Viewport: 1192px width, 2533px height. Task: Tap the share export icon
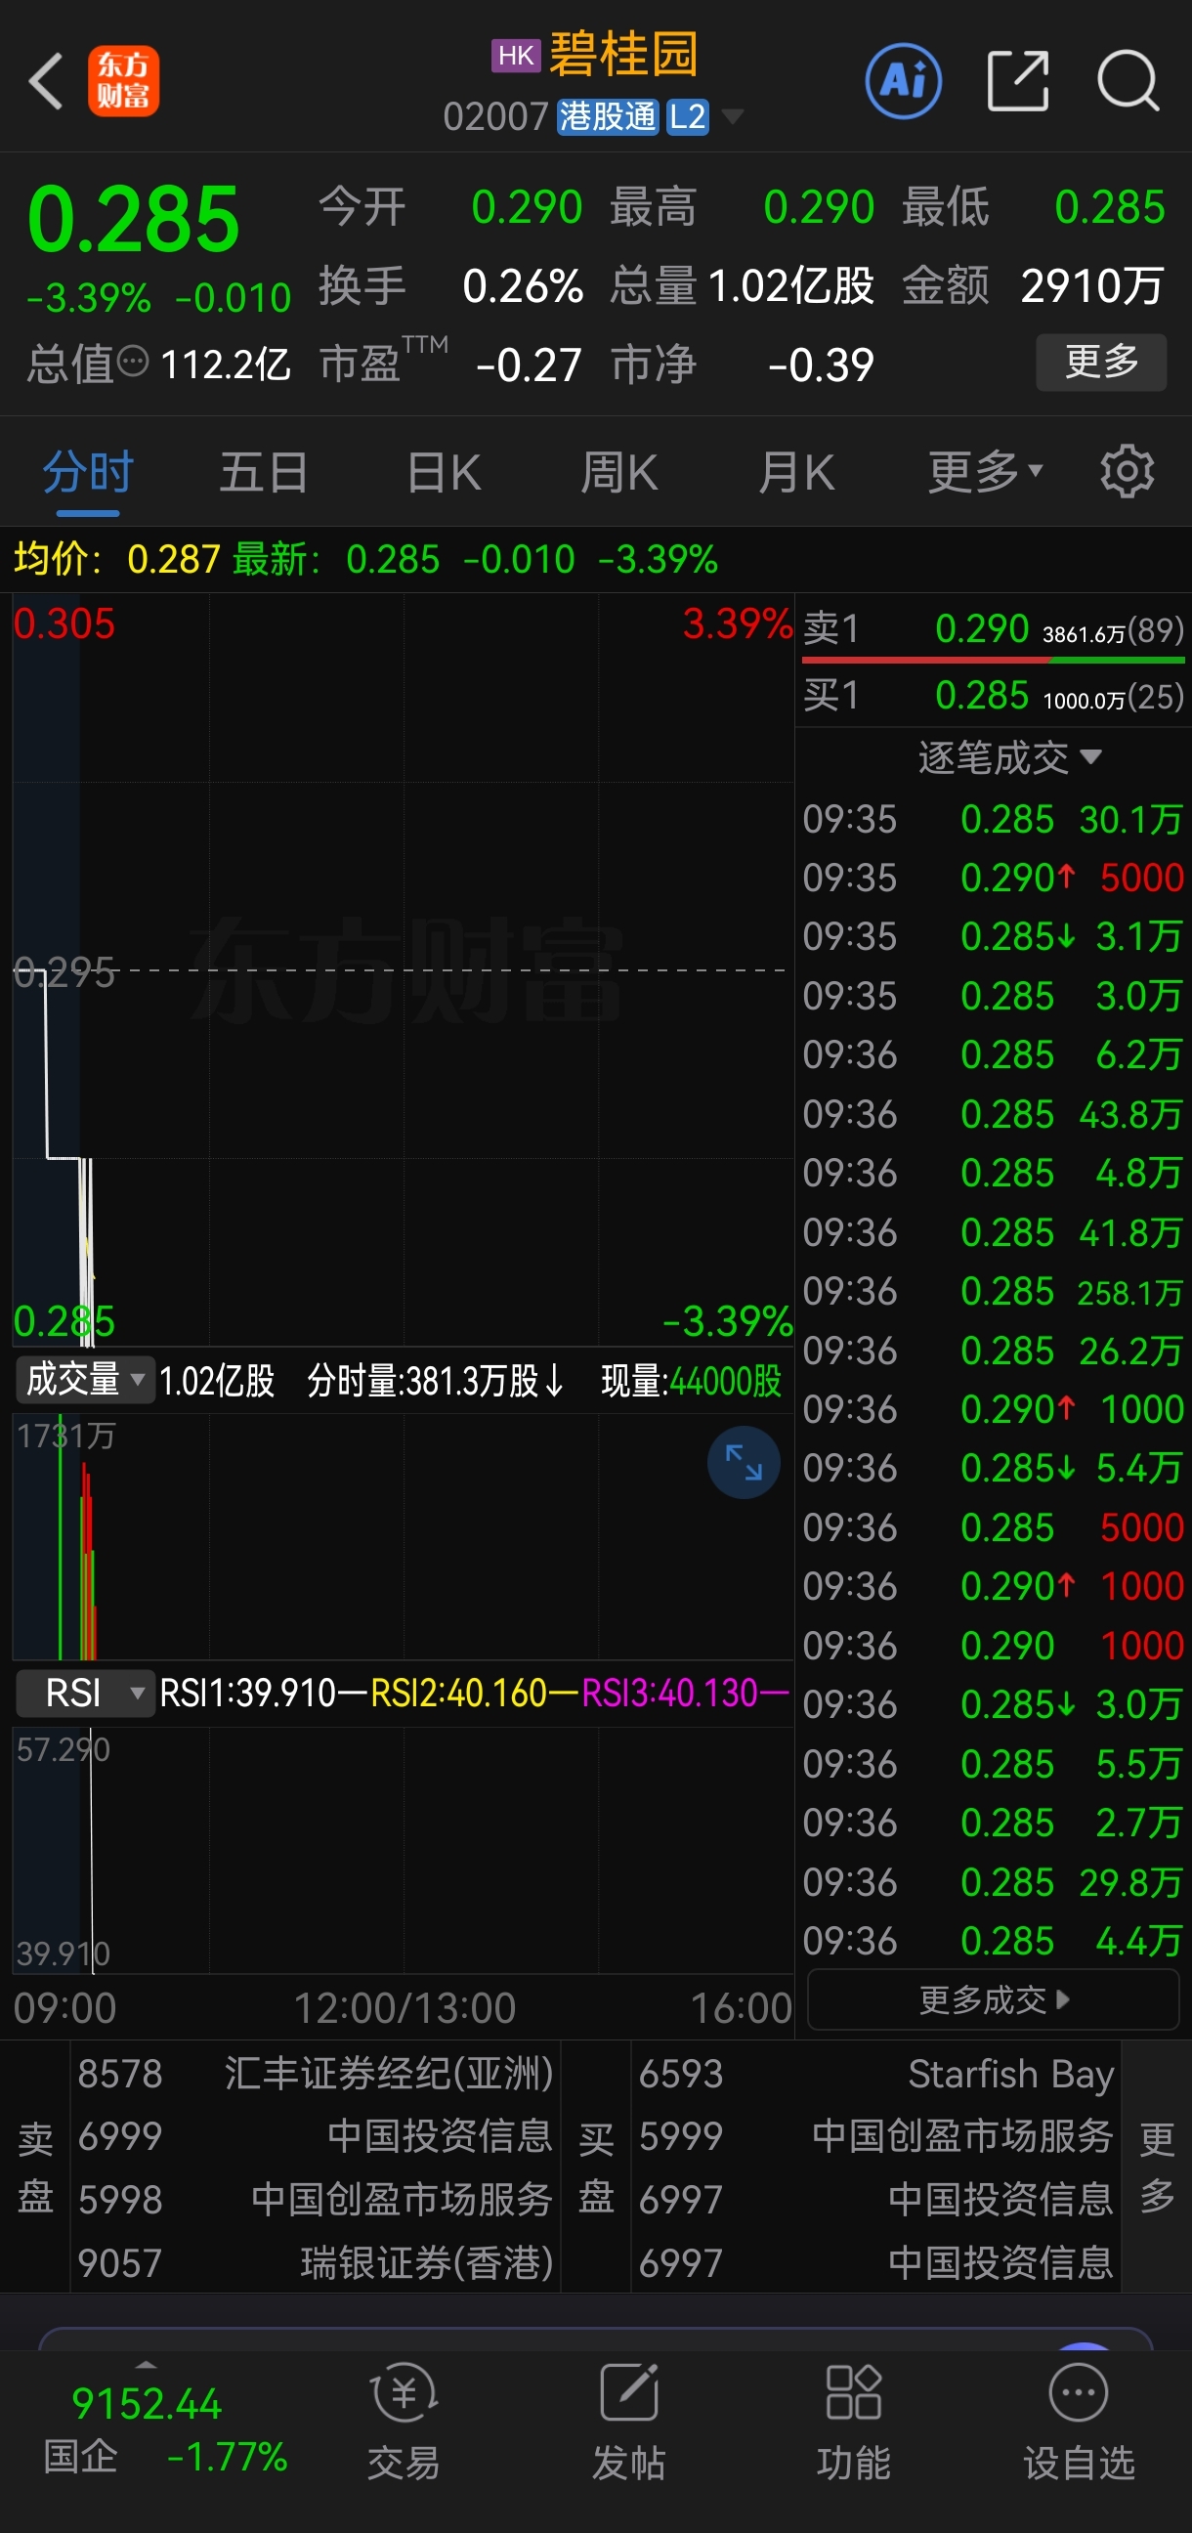coord(1018,81)
